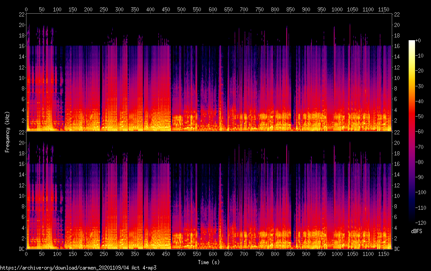
Task: Click the "+0" value on the color scale
Action: (x=418, y=40)
